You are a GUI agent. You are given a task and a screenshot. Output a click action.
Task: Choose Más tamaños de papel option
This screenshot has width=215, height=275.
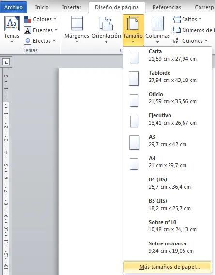168,267
